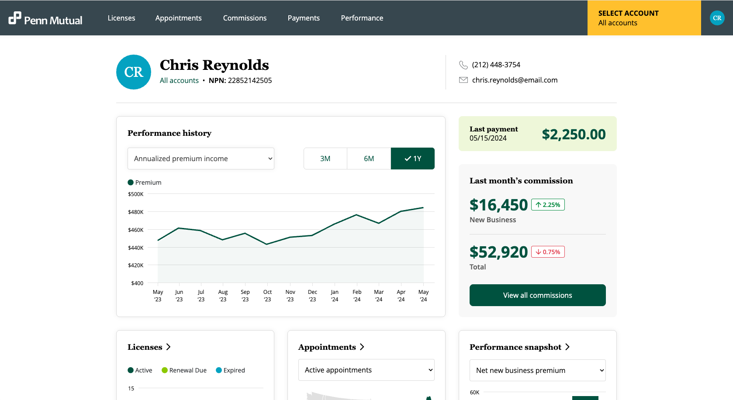The width and height of the screenshot is (733, 400).
Task: Open the Annualized premium income dropdown
Action: pyautogui.click(x=201, y=159)
